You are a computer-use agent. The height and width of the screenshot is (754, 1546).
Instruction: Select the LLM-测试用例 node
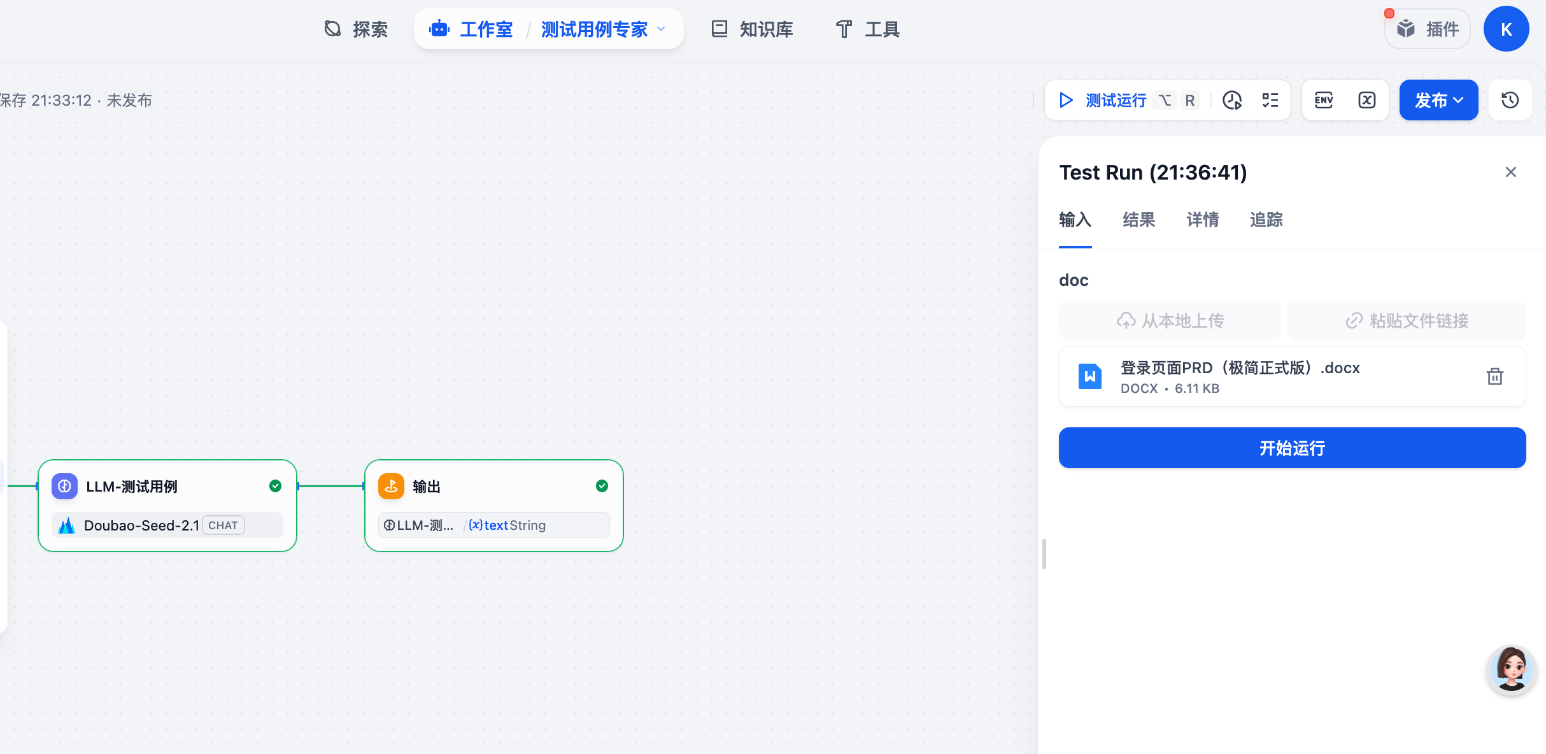click(167, 506)
